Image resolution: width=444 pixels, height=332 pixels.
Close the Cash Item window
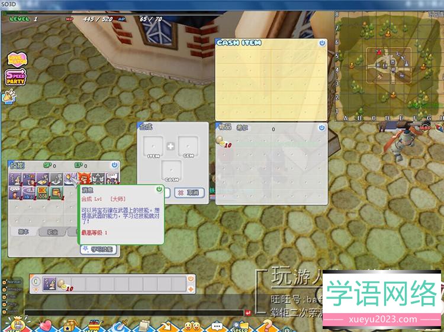(x=321, y=43)
